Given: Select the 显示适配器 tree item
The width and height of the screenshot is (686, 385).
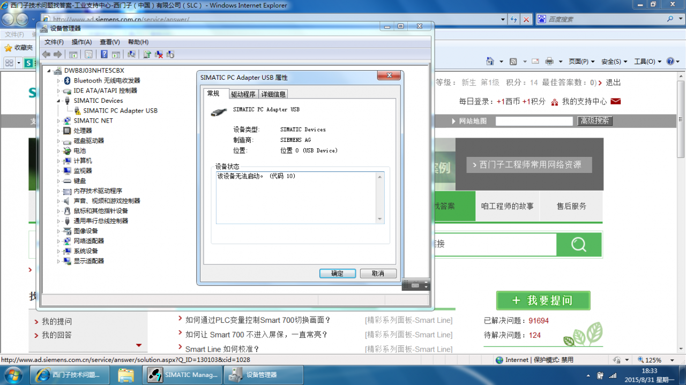Looking at the screenshot, I should [x=89, y=261].
